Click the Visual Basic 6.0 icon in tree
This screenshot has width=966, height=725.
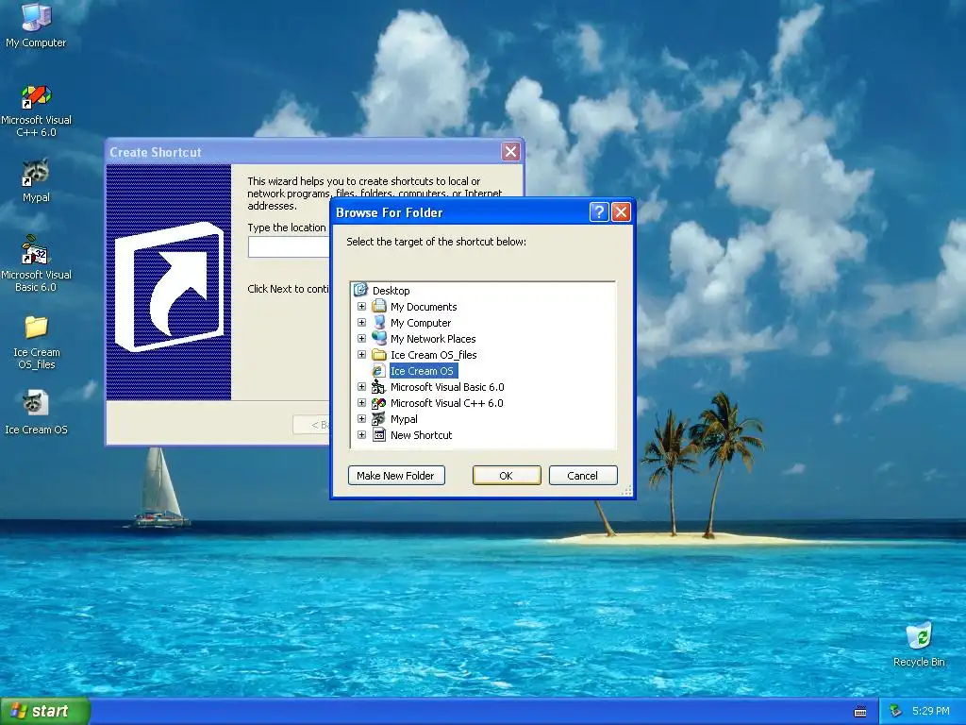point(379,386)
